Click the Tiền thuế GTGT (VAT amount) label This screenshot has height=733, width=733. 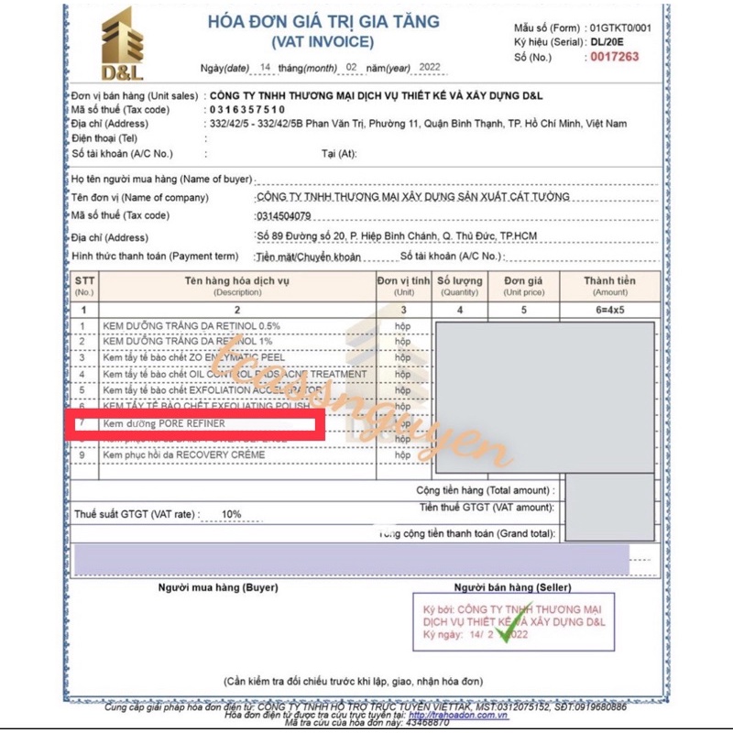click(x=487, y=508)
